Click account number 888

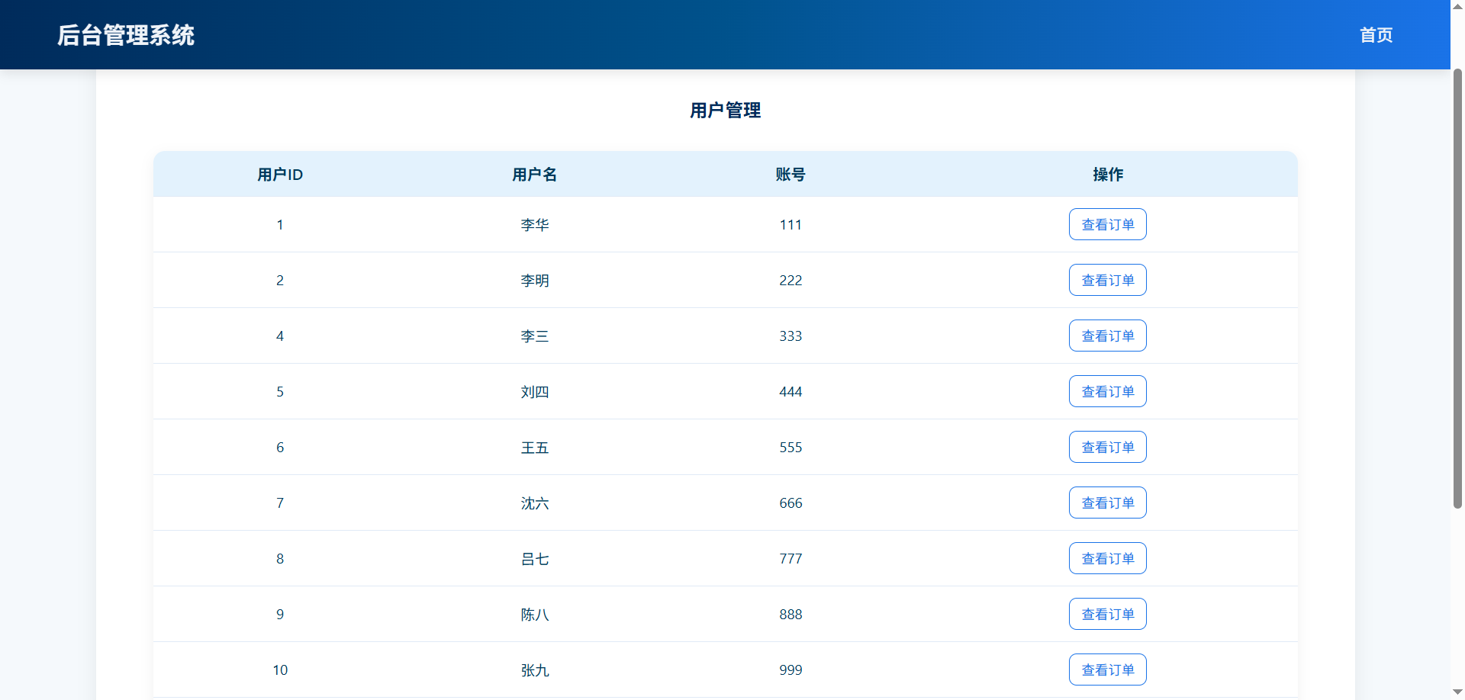[790, 615]
